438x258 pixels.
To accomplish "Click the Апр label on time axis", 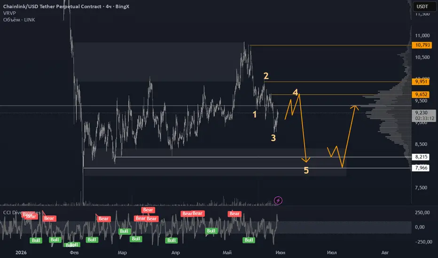I will tap(175, 252).
